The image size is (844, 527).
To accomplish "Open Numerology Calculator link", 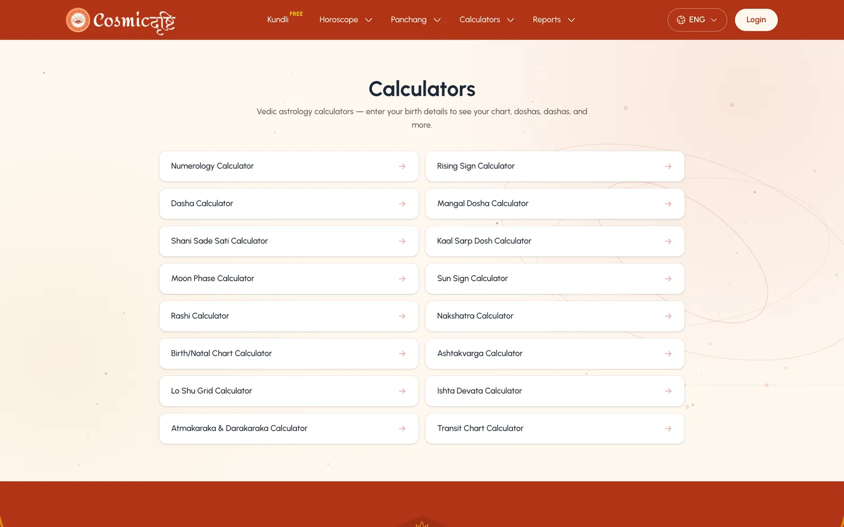I will point(289,167).
